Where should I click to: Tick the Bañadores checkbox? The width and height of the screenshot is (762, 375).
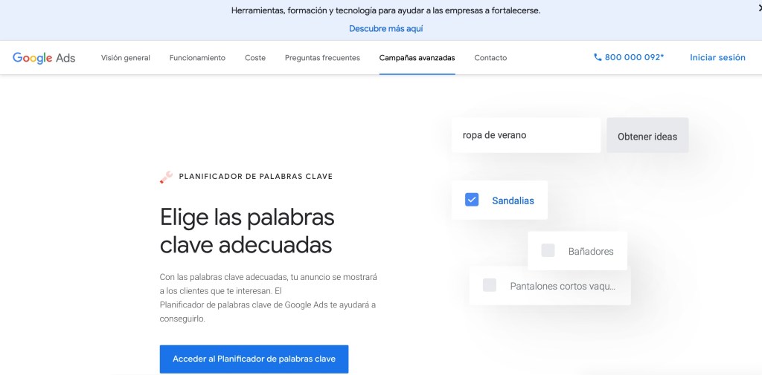(548, 251)
